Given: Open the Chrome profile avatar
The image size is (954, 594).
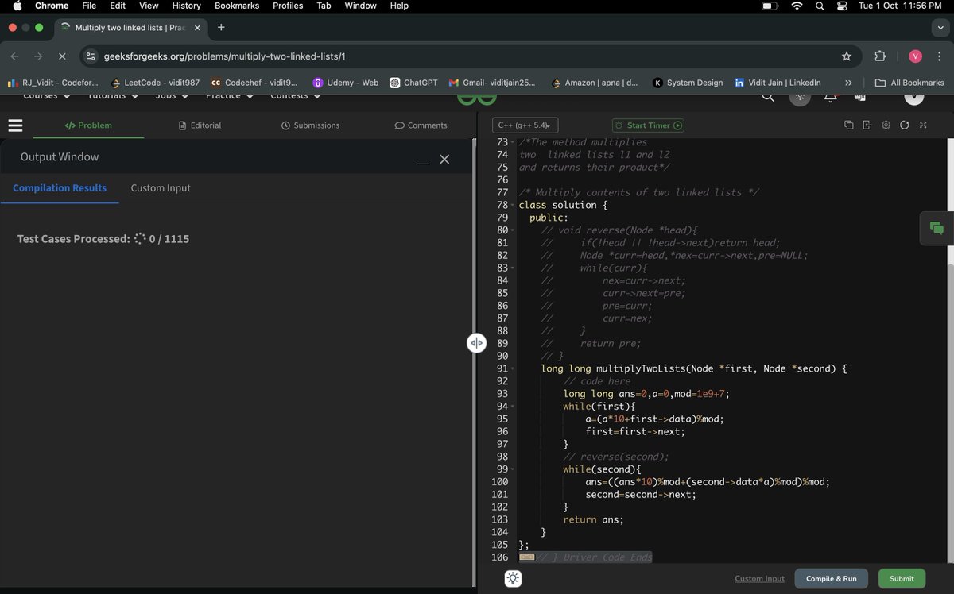Looking at the screenshot, I should click(x=916, y=56).
